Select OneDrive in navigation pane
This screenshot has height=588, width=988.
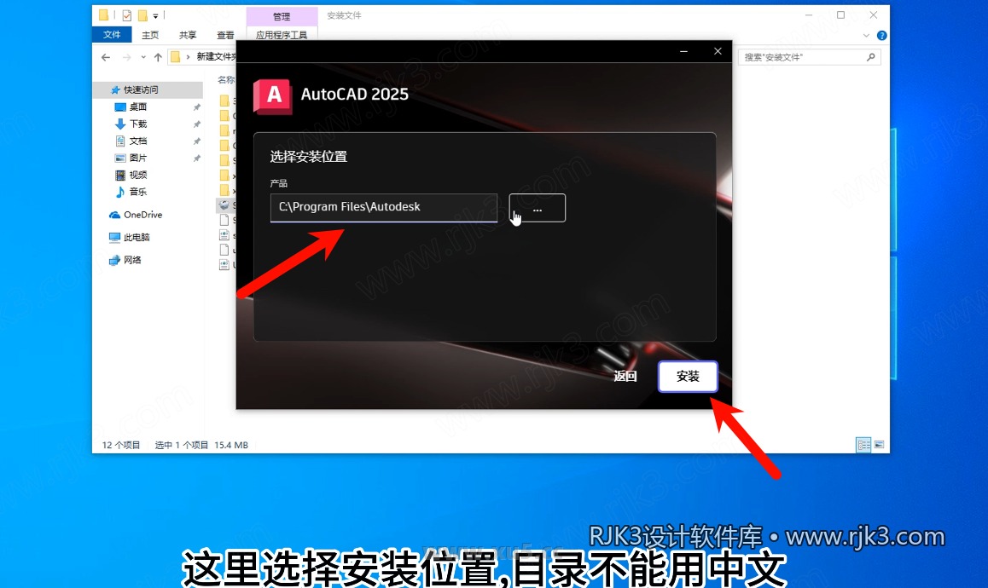pos(142,215)
